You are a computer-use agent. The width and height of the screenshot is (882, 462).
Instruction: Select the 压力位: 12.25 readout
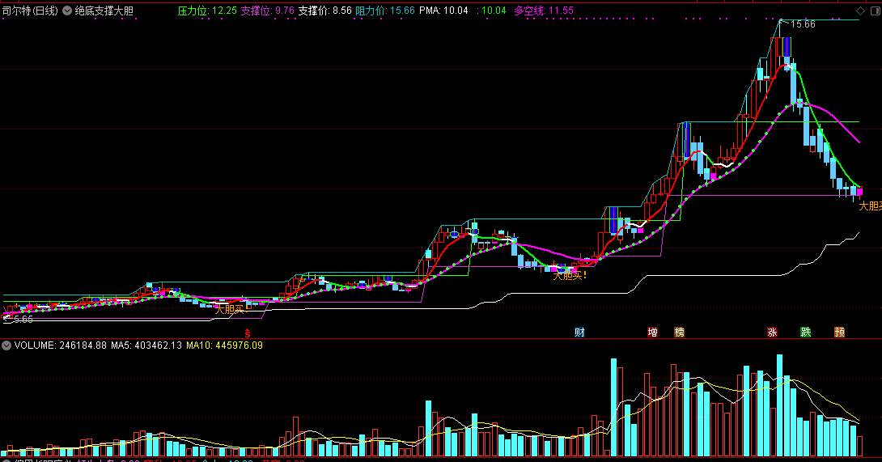208,11
